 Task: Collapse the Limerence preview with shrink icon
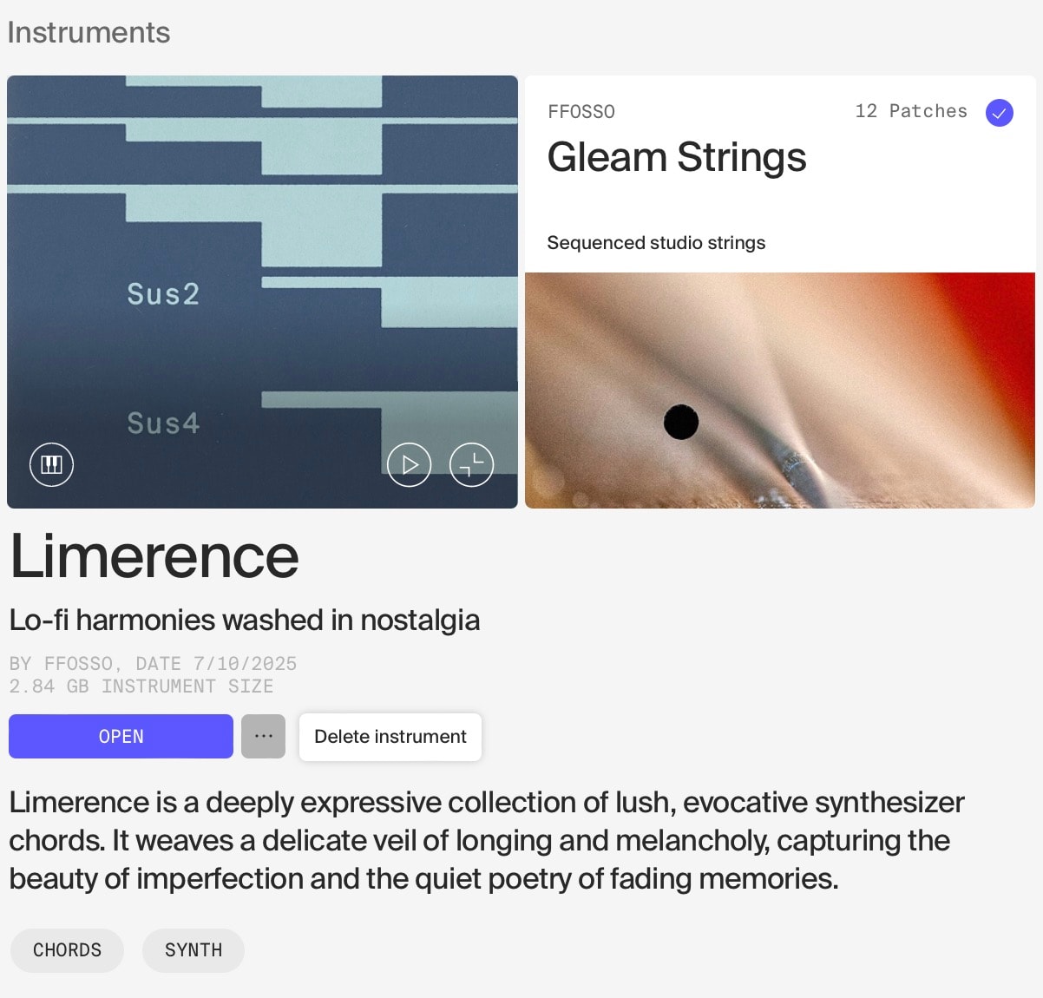(x=472, y=464)
